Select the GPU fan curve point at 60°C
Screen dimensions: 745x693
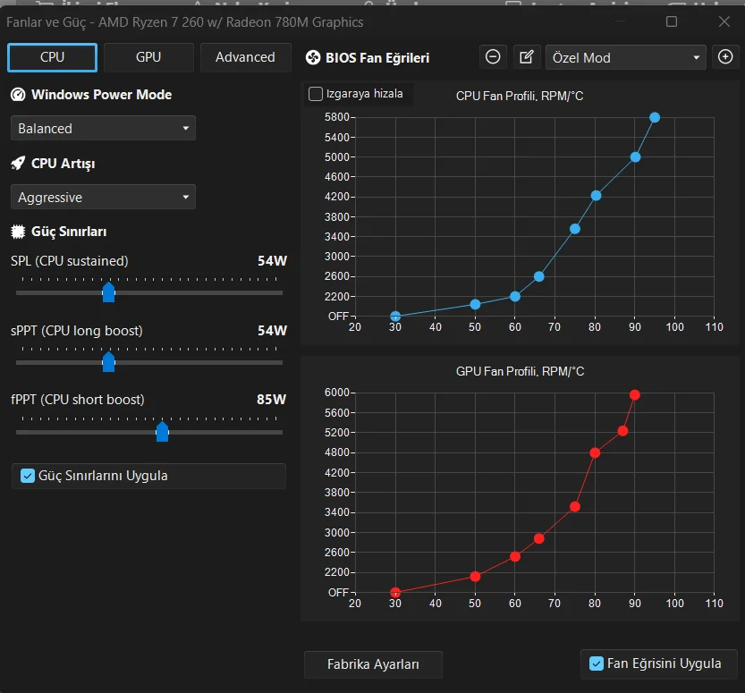pos(515,556)
